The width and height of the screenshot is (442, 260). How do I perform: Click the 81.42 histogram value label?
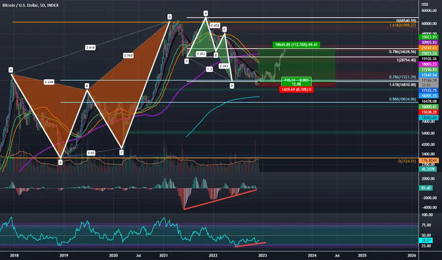[x=426, y=188]
